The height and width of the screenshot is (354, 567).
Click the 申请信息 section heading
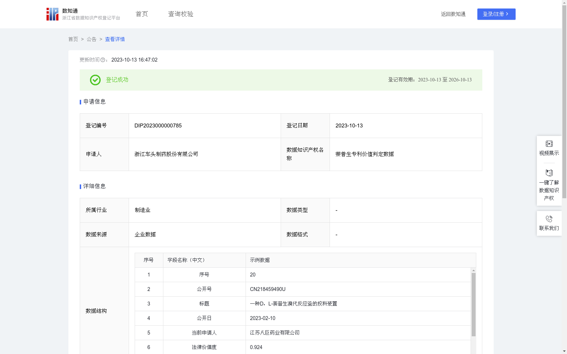[95, 102]
